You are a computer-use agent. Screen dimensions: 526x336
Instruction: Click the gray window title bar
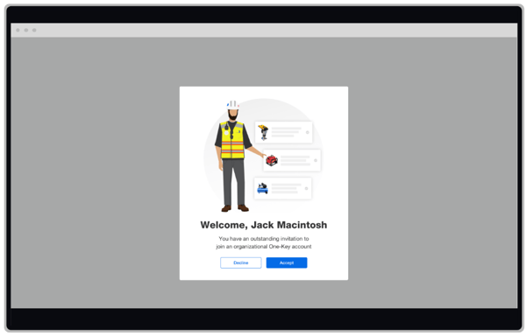[x=264, y=30]
